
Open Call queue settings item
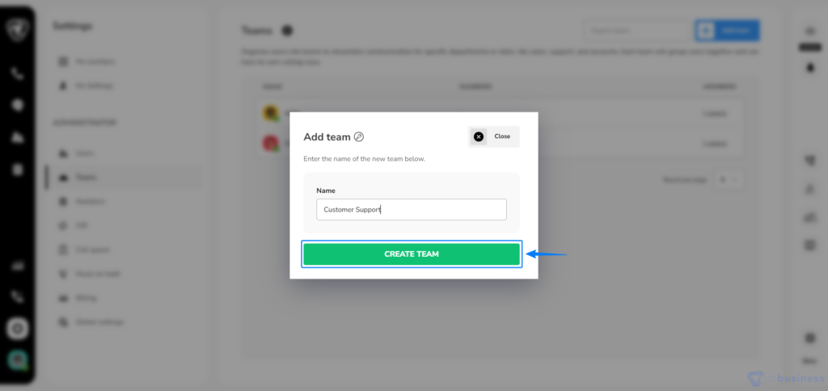pos(93,250)
